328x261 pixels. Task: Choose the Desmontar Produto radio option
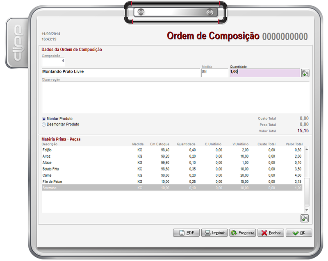(44, 125)
